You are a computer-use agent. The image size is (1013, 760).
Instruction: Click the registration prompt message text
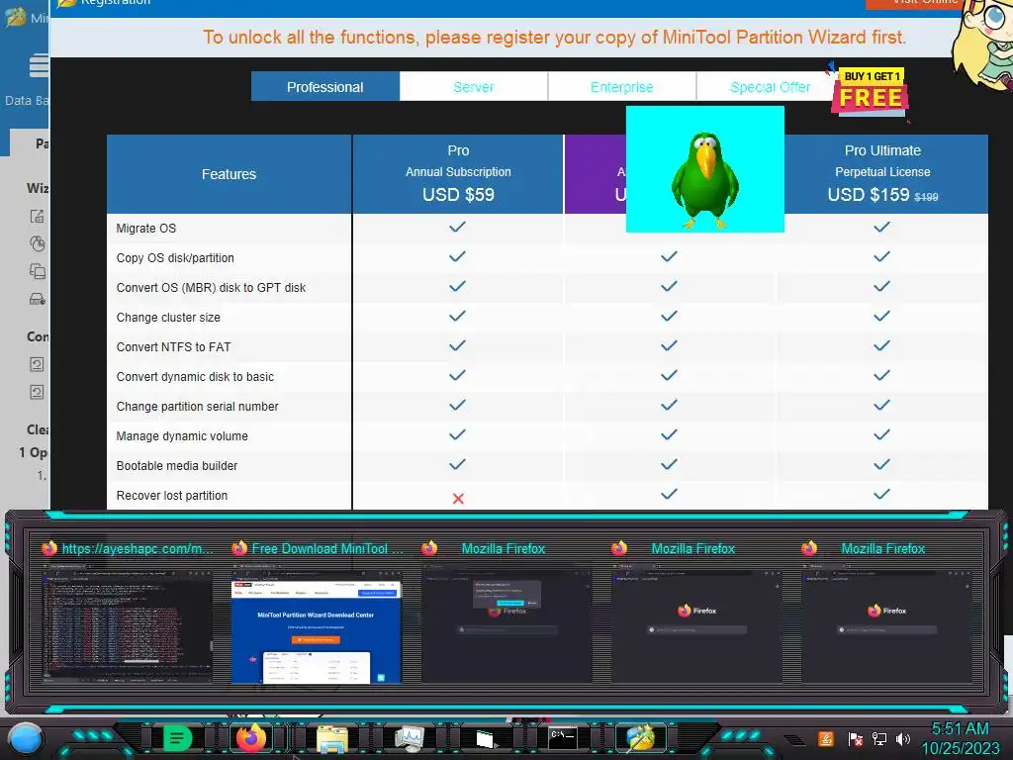554,37
